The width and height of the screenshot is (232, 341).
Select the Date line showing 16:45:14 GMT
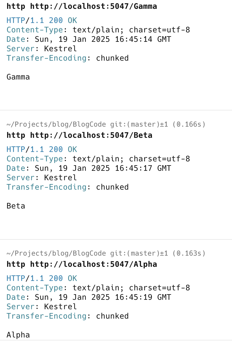coord(89,39)
